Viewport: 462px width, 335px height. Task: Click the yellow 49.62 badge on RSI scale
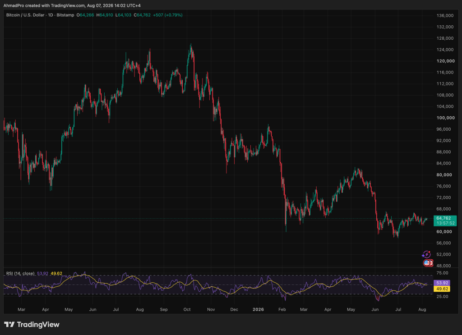click(x=442, y=289)
